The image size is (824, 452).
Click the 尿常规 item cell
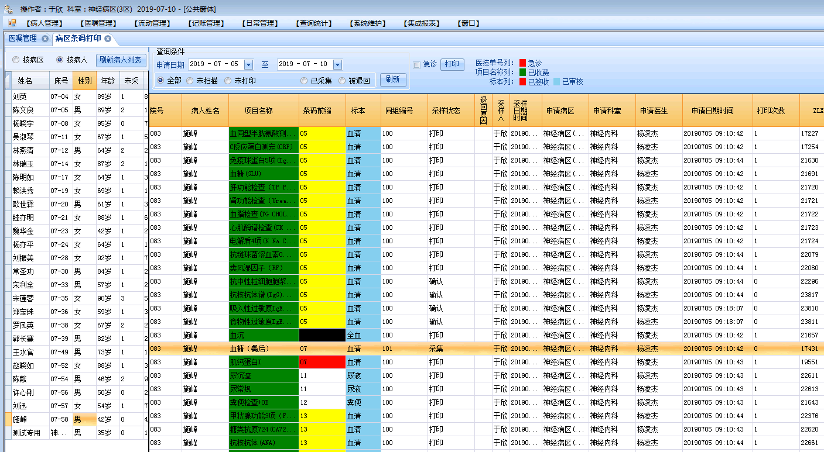(x=264, y=389)
